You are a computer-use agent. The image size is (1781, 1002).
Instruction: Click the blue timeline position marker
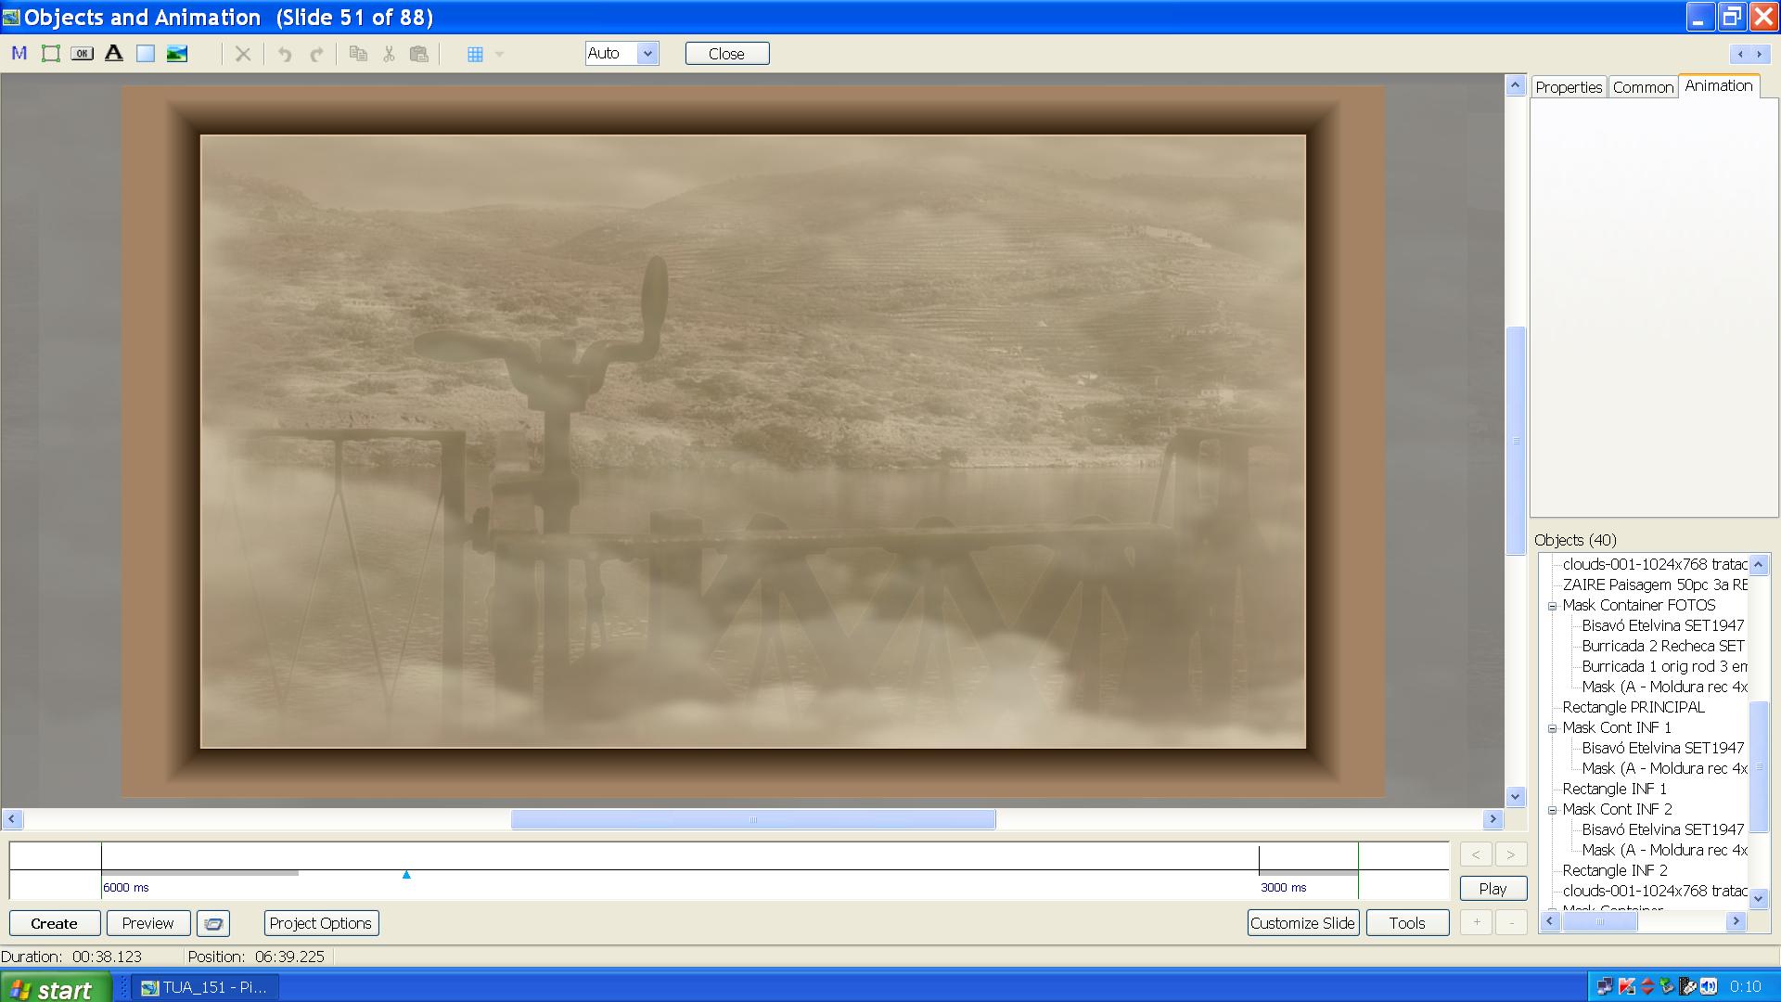pos(406,874)
